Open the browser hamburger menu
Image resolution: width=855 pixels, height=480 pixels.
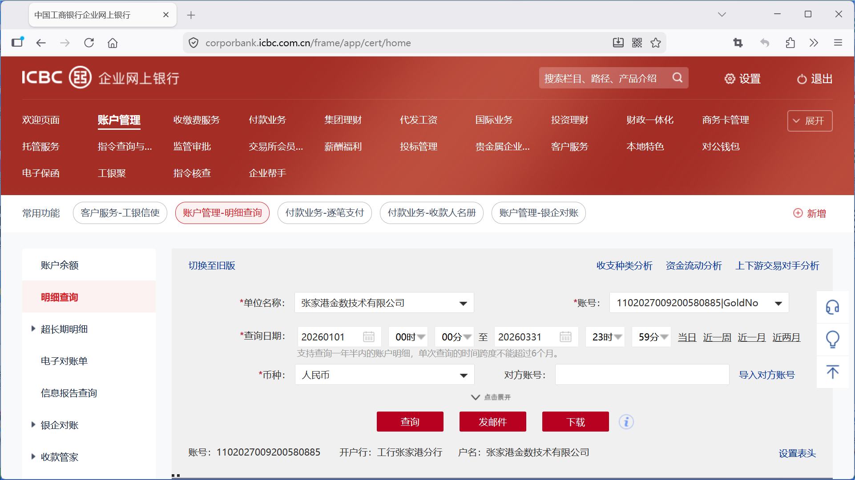[838, 43]
